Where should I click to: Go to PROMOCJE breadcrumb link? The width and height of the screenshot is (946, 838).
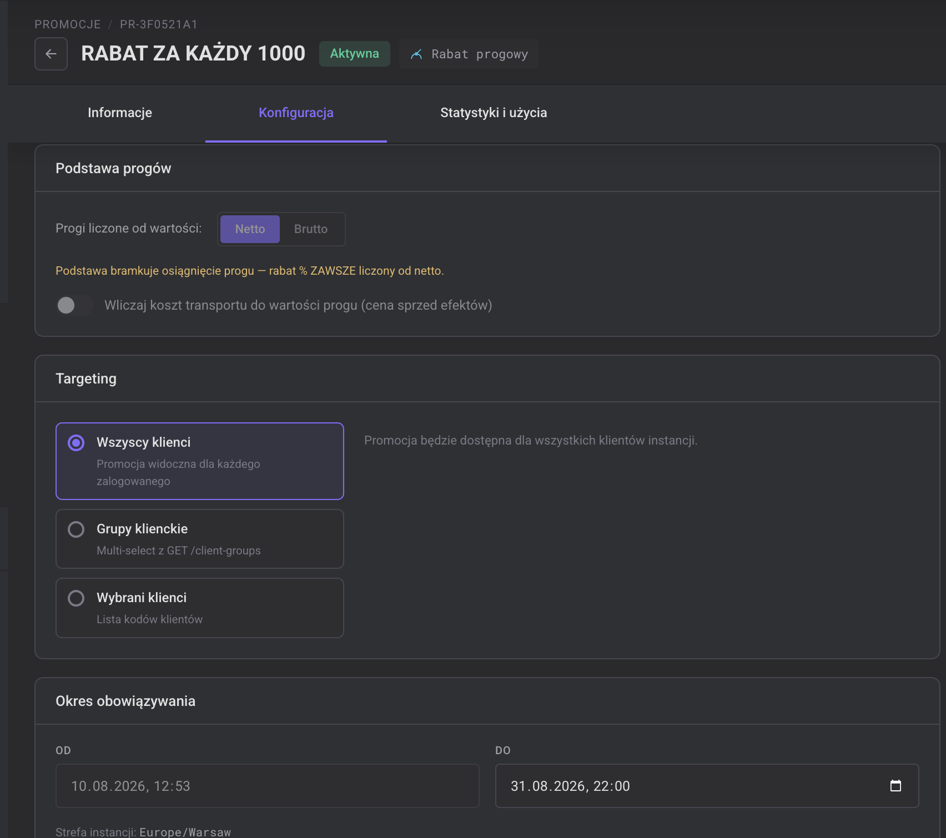[68, 24]
